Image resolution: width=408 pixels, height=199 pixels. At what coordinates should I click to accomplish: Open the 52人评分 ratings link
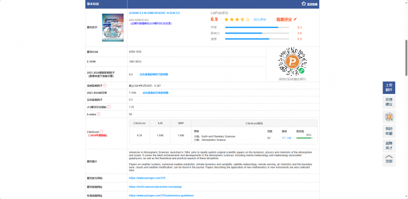click(x=260, y=19)
